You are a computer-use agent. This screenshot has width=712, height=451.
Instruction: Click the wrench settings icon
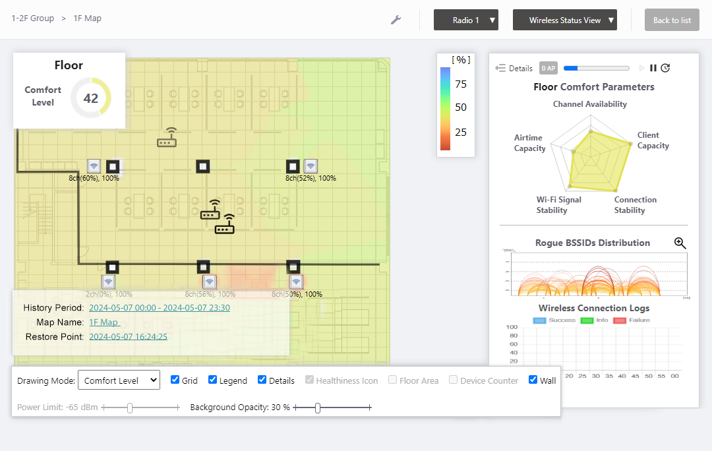pos(396,20)
